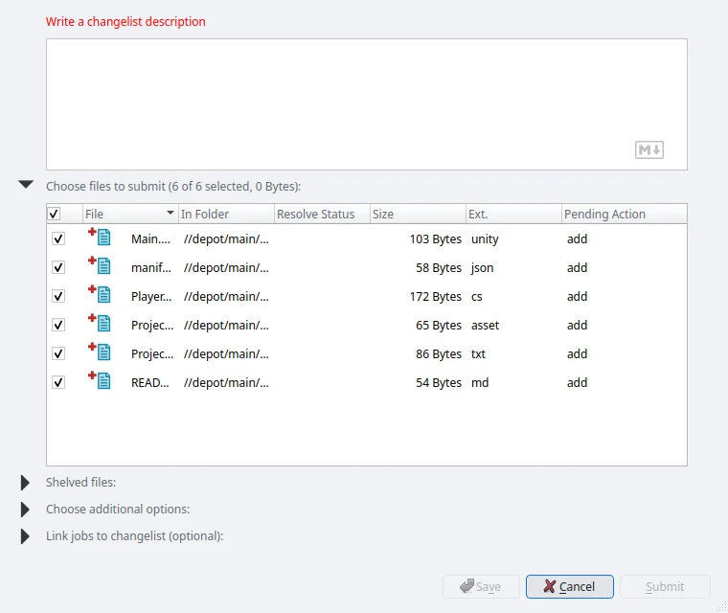728x613 pixels.
Task: Click the Save button
Action: point(481,586)
